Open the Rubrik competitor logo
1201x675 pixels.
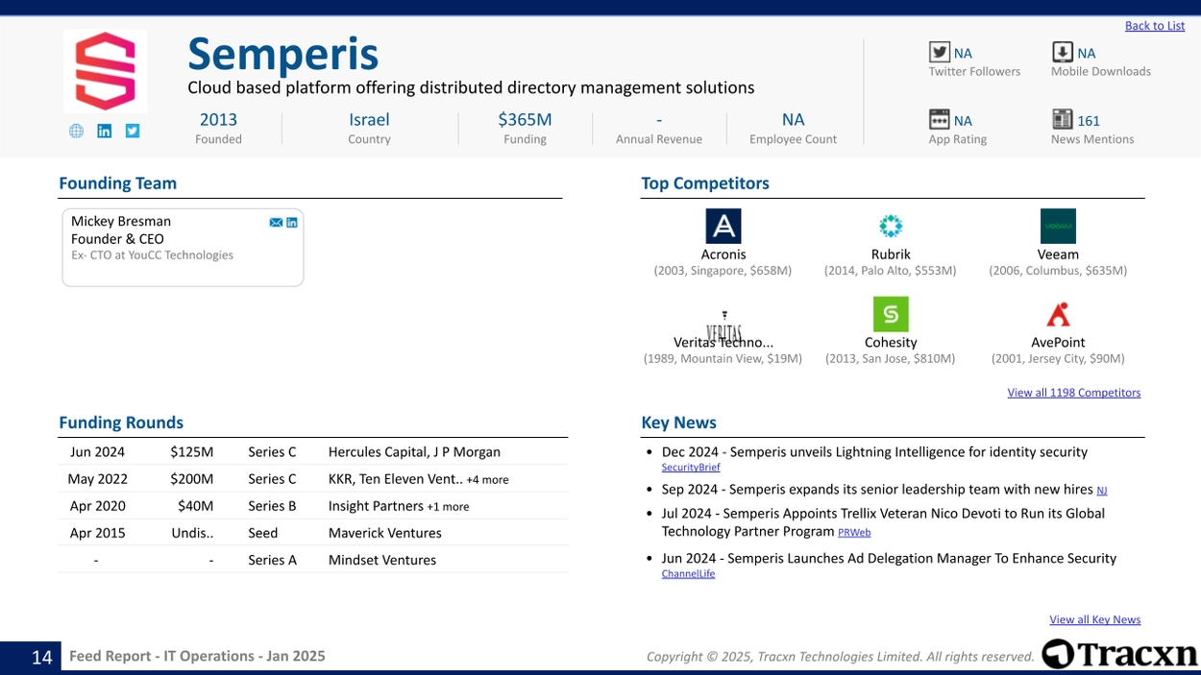(x=891, y=227)
